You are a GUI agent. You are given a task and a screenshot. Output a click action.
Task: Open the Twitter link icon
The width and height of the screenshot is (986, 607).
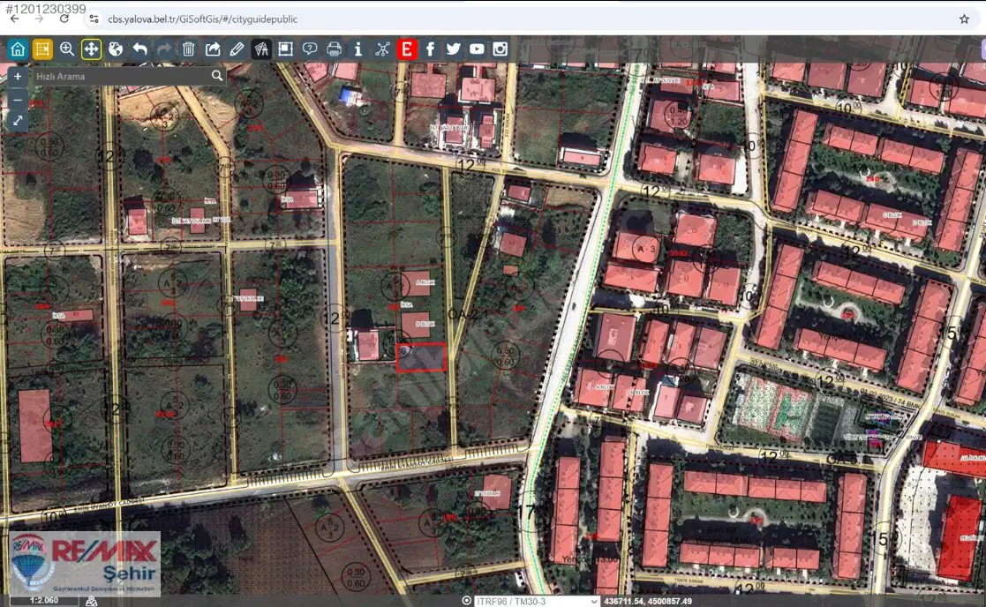[454, 49]
